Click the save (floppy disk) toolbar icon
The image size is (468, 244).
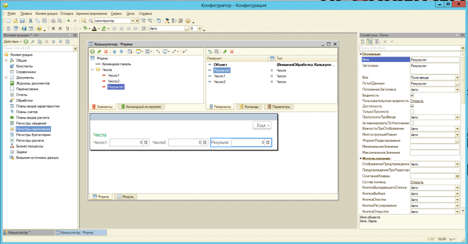21,21
